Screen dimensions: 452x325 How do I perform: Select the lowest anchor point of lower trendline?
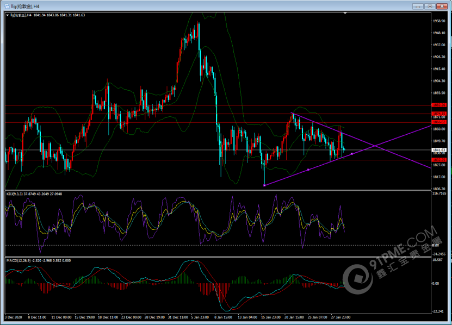(x=265, y=185)
